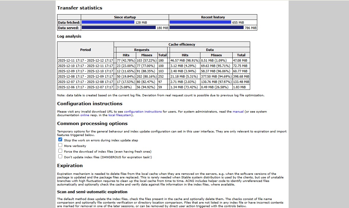Select the Since startup column header
The height and width of the screenshot is (208, 349).
click(x=125, y=17)
